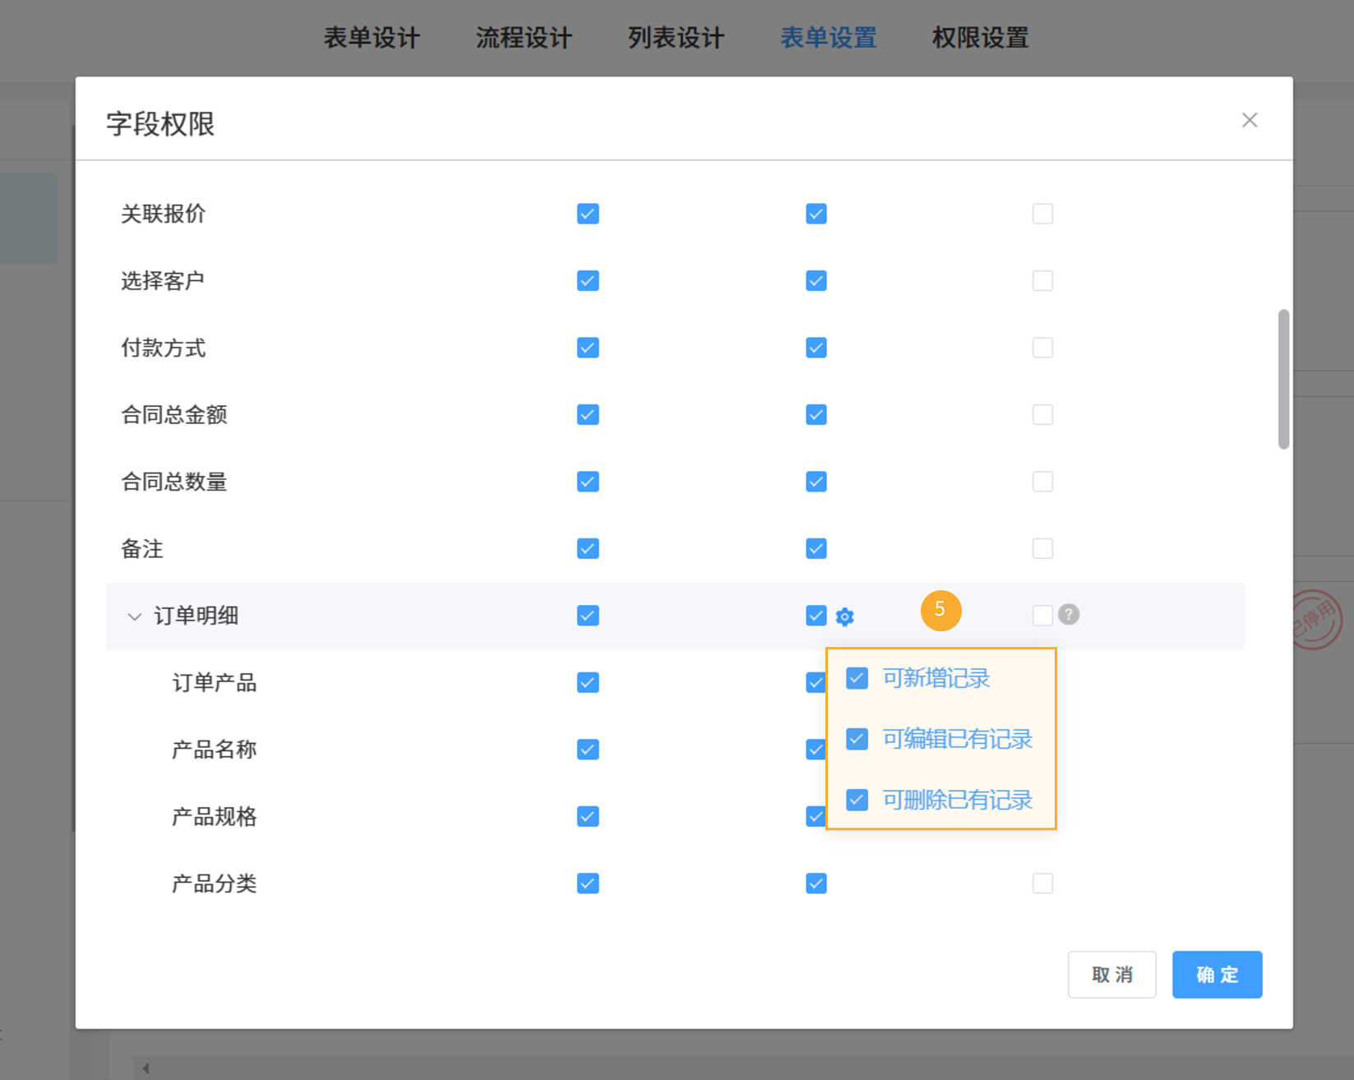Image resolution: width=1354 pixels, height=1080 pixels.
Task: Tick the unchecked box in the 备注 row
Action: tap(1042, 548)
